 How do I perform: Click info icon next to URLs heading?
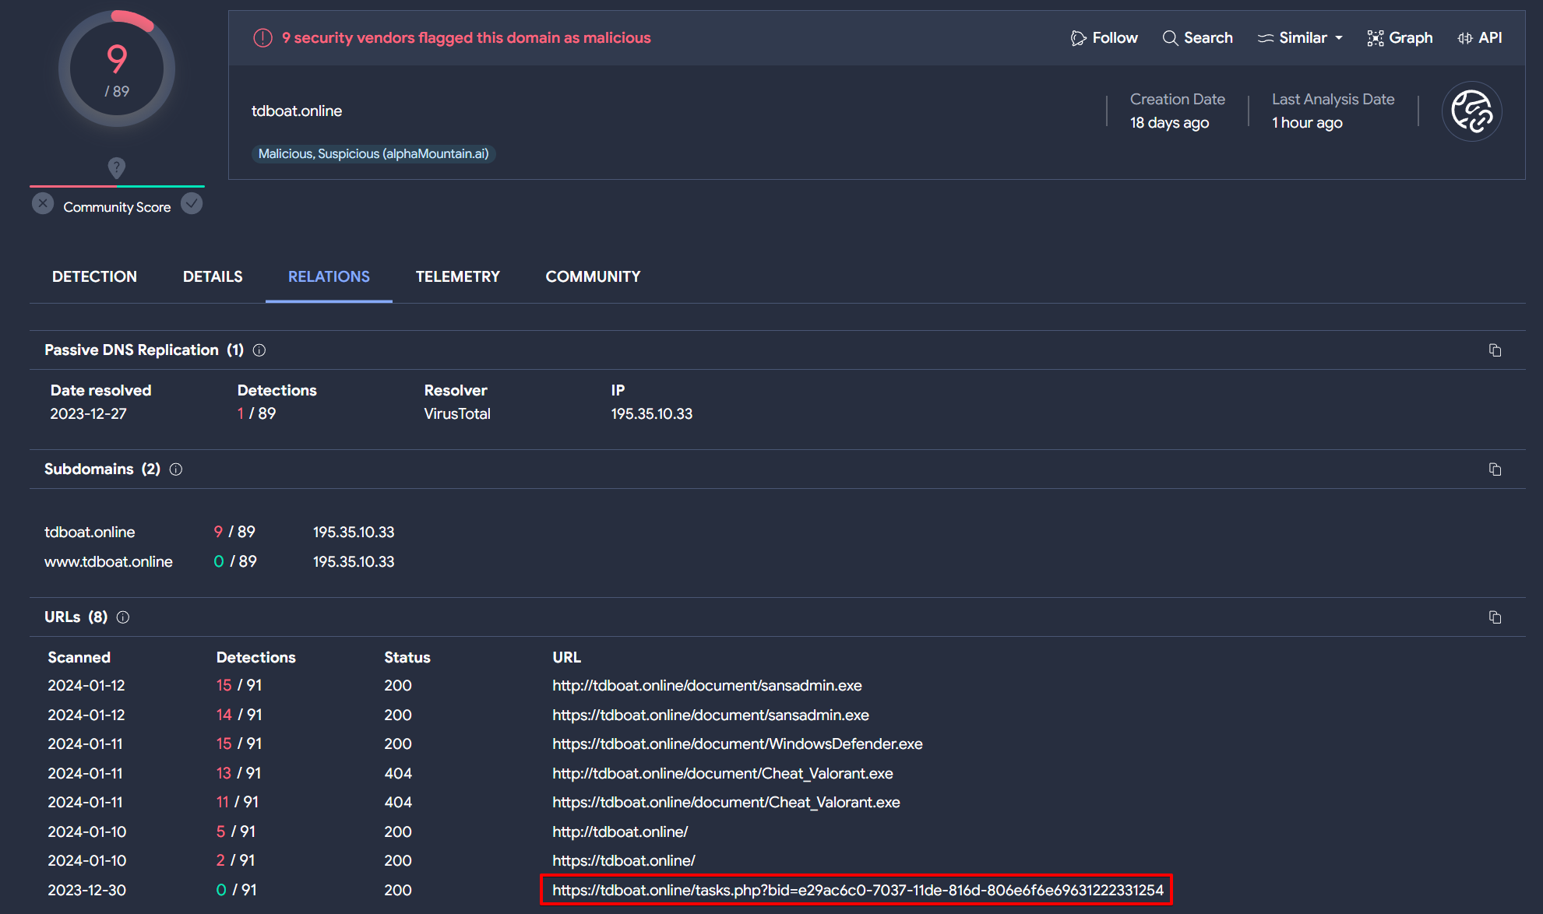tap(123, 617)
